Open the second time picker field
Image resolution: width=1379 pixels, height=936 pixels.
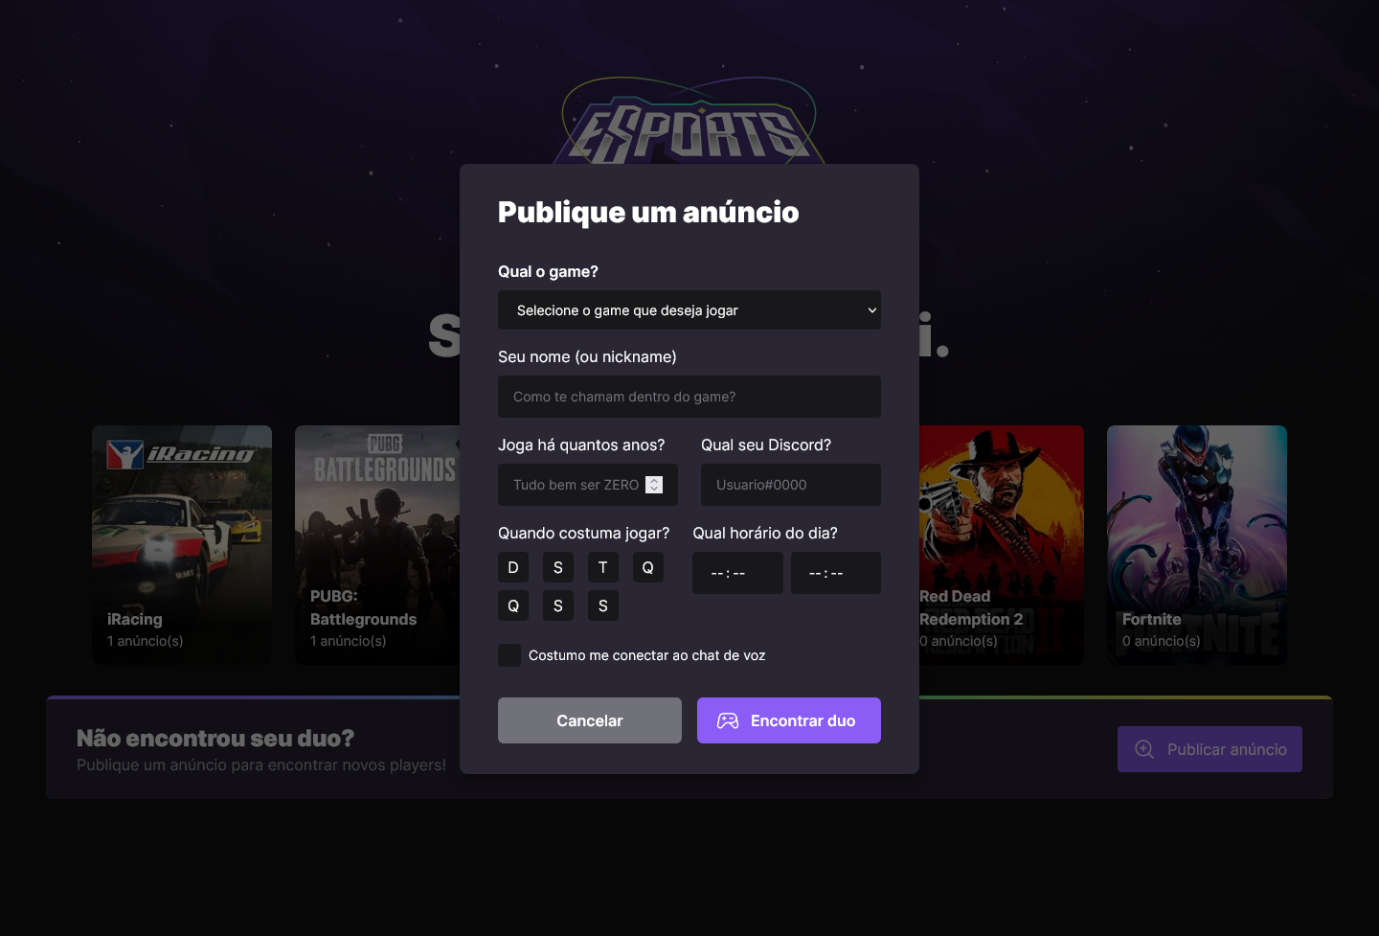coord(835,572)
